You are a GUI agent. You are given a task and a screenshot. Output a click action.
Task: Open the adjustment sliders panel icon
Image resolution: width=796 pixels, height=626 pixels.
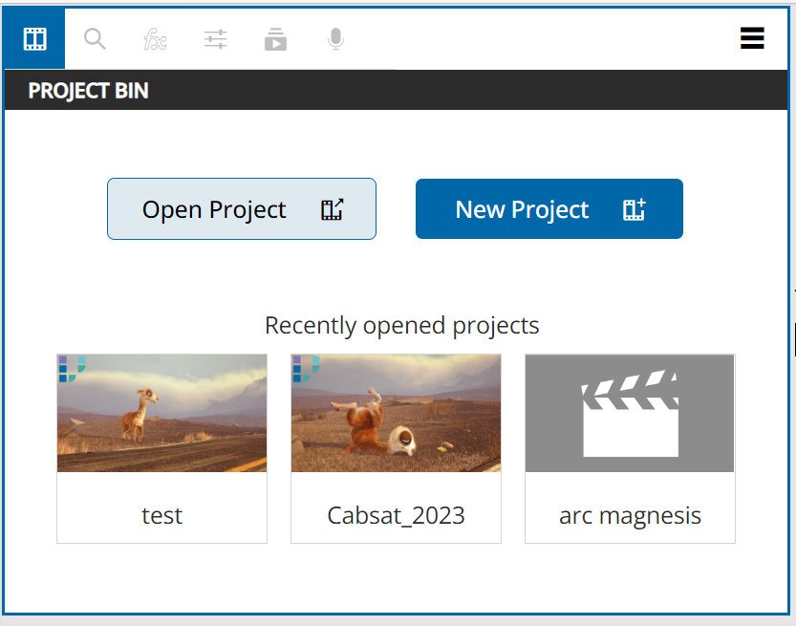215,39
